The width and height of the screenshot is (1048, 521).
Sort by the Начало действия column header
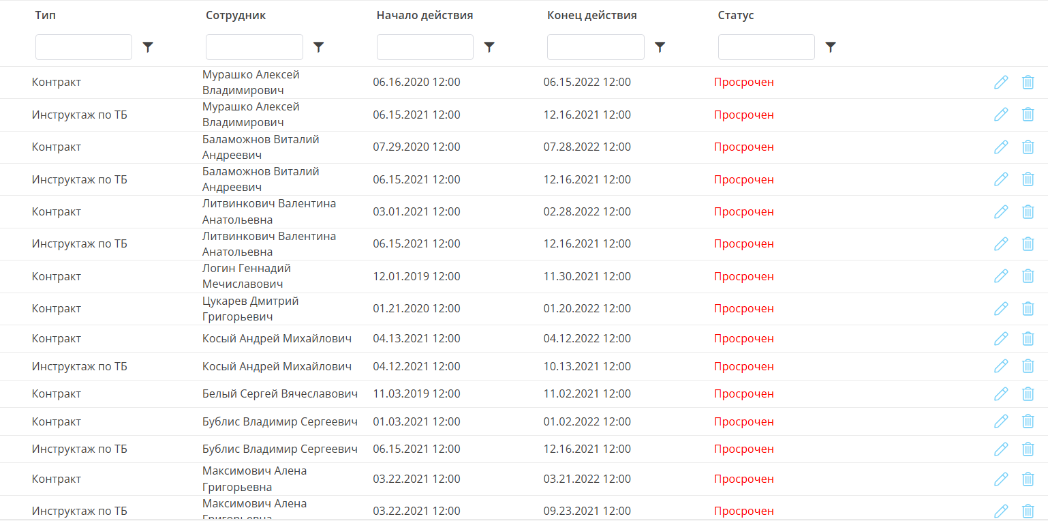coord(425,15)
